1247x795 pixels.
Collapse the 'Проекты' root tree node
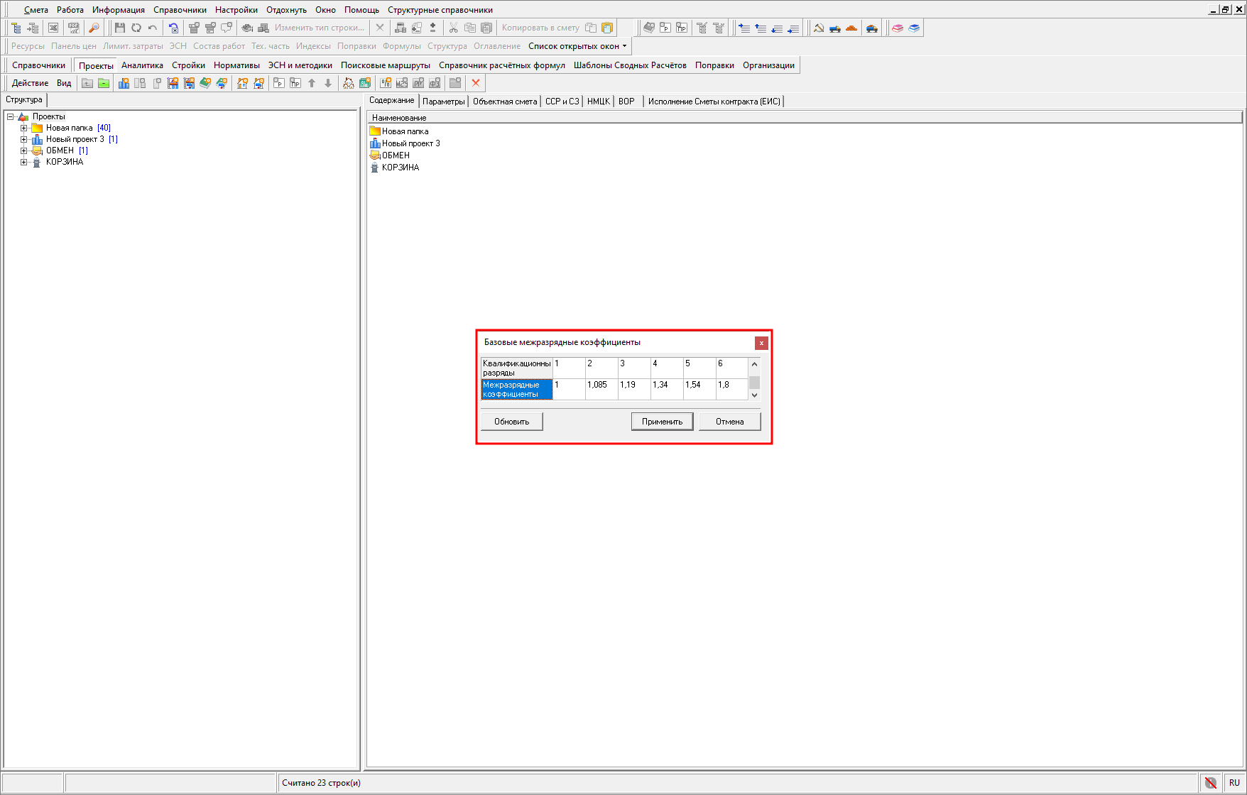[x=11, y=117]
